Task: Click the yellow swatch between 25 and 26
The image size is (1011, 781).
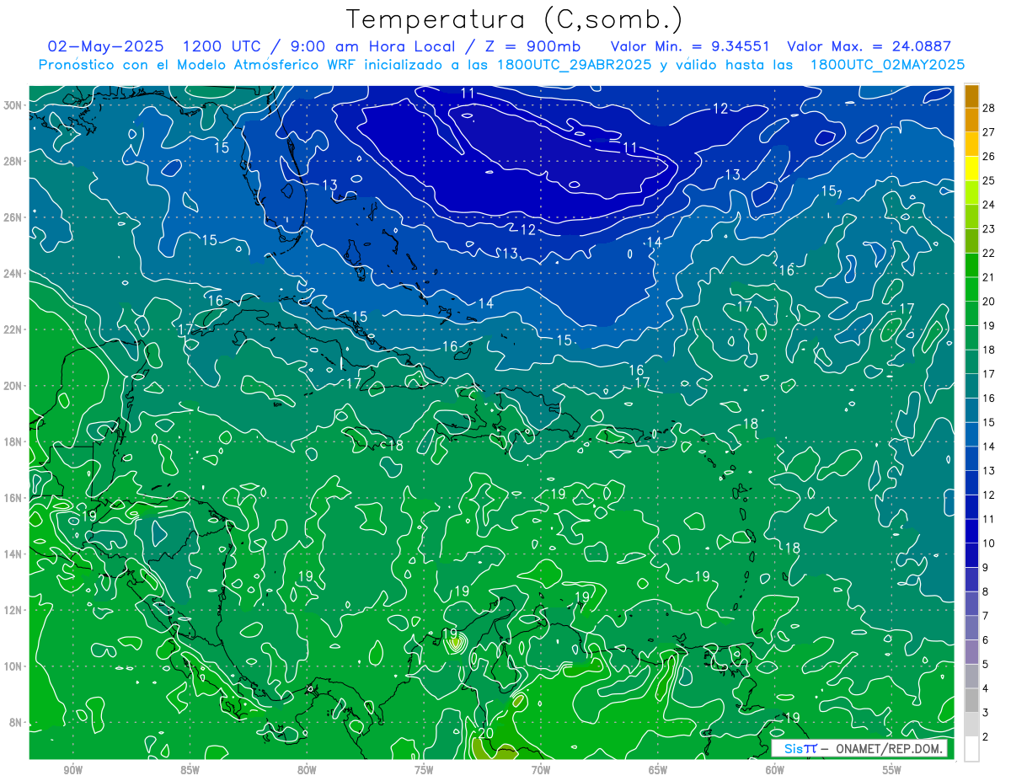Action: pos(972,168)
